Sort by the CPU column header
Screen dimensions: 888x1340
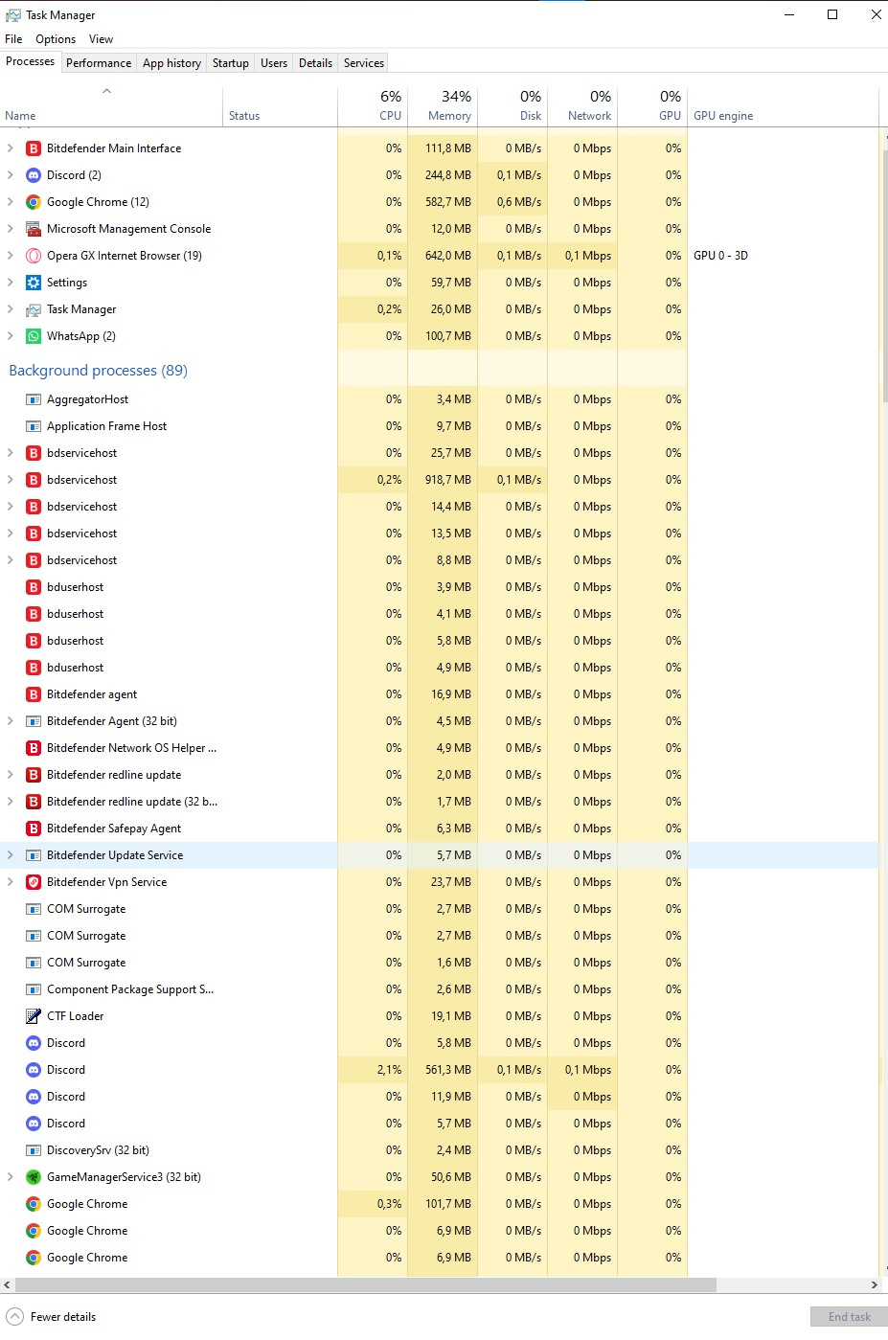point(373,106)
